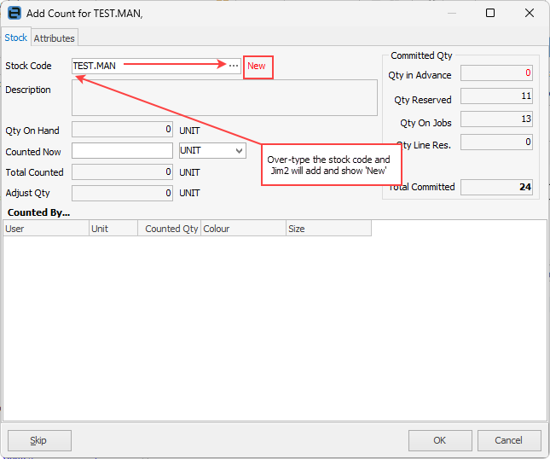Click the 'Qty Reserved' label
Image resolution: width=550 pixels, height=459 pixels.
423,100
